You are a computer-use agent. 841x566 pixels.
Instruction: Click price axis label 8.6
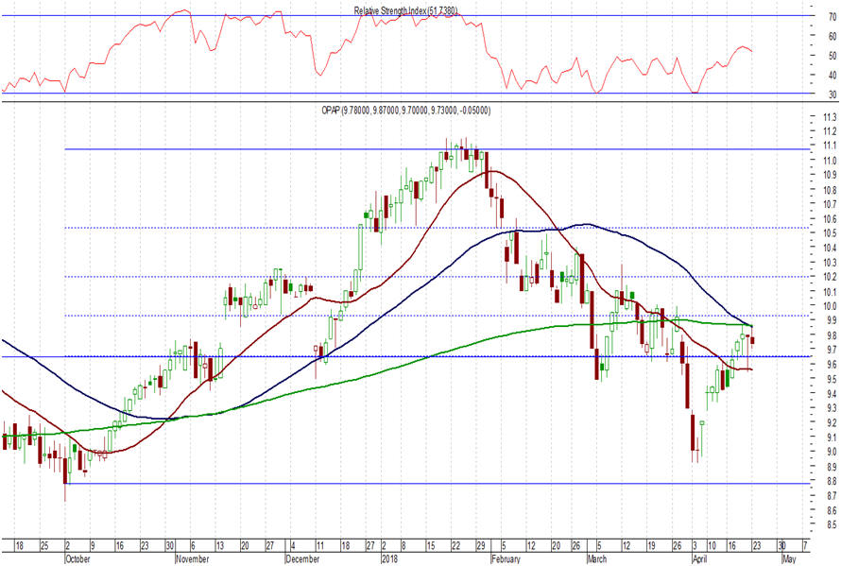[832, 510]
